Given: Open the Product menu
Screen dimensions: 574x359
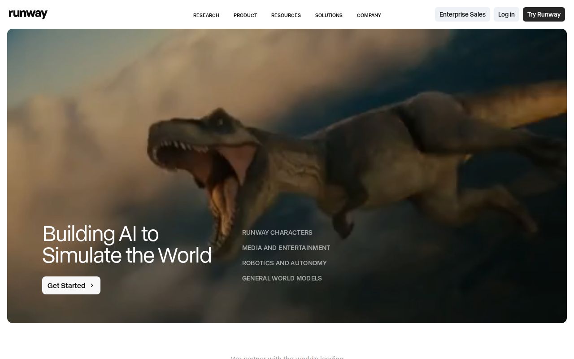Looking at the screenshot, I should pyautogui.click(x=245, y=15).
